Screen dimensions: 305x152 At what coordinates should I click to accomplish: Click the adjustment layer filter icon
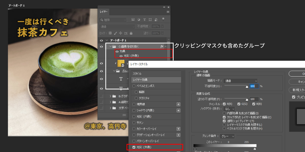coord(139,20)
